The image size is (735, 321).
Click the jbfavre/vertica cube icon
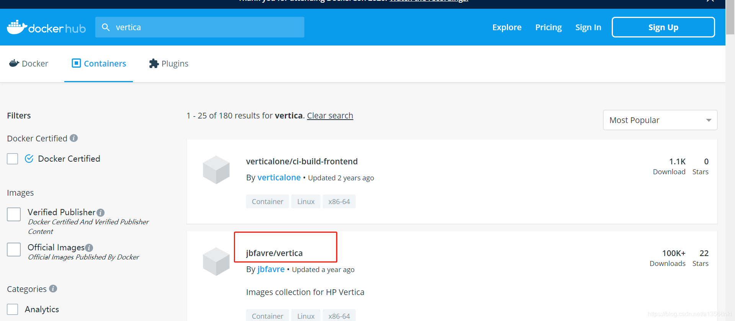click(216, 261)
